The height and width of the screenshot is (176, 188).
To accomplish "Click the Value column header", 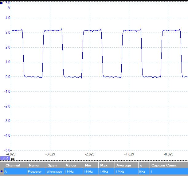I will tap(71, 165).
